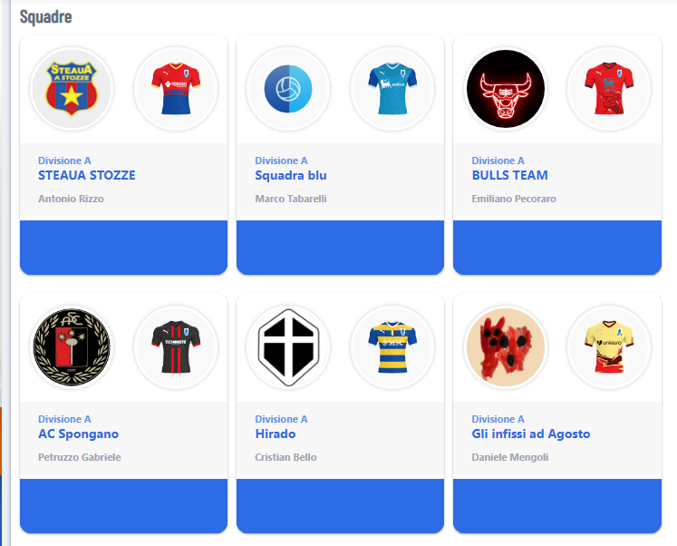Open the red Bulls Team jersey
Image resolution: width=677 pixels, height=546 pixels.
pyautogui.click(x=609, y=89)
